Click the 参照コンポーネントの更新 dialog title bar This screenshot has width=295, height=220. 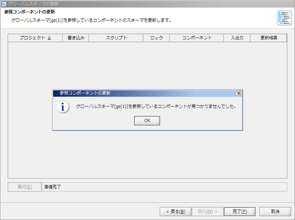point(143,93)
